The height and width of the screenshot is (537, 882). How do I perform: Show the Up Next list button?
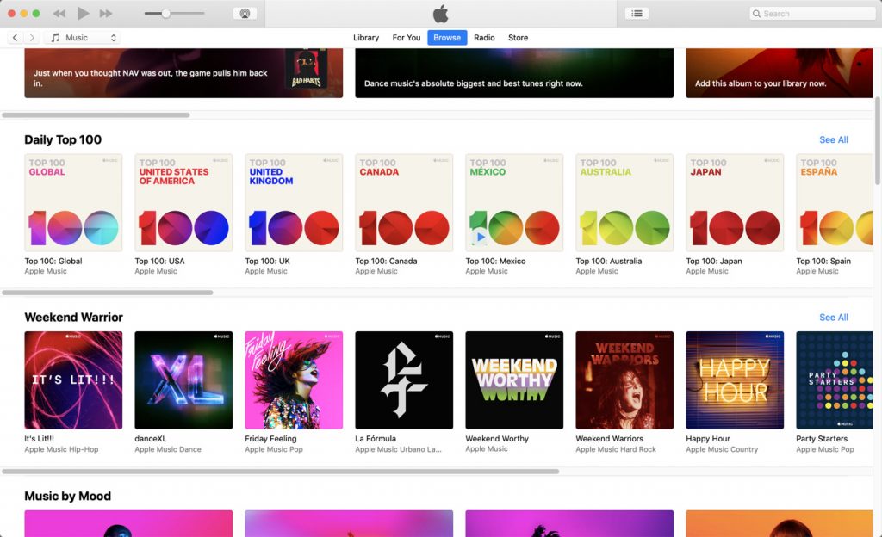(637, 14)
